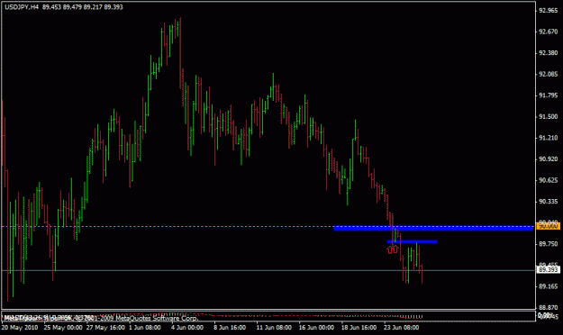Click the 27 May 16:00 time label
Screen dimensions: 563x335
(x=105, y=328)
